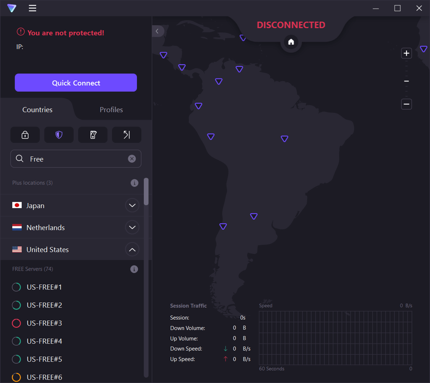Connect to US-FREE#6 server
Image resolution: width=430 pixels, height=383 pixels.
[44, 377]
